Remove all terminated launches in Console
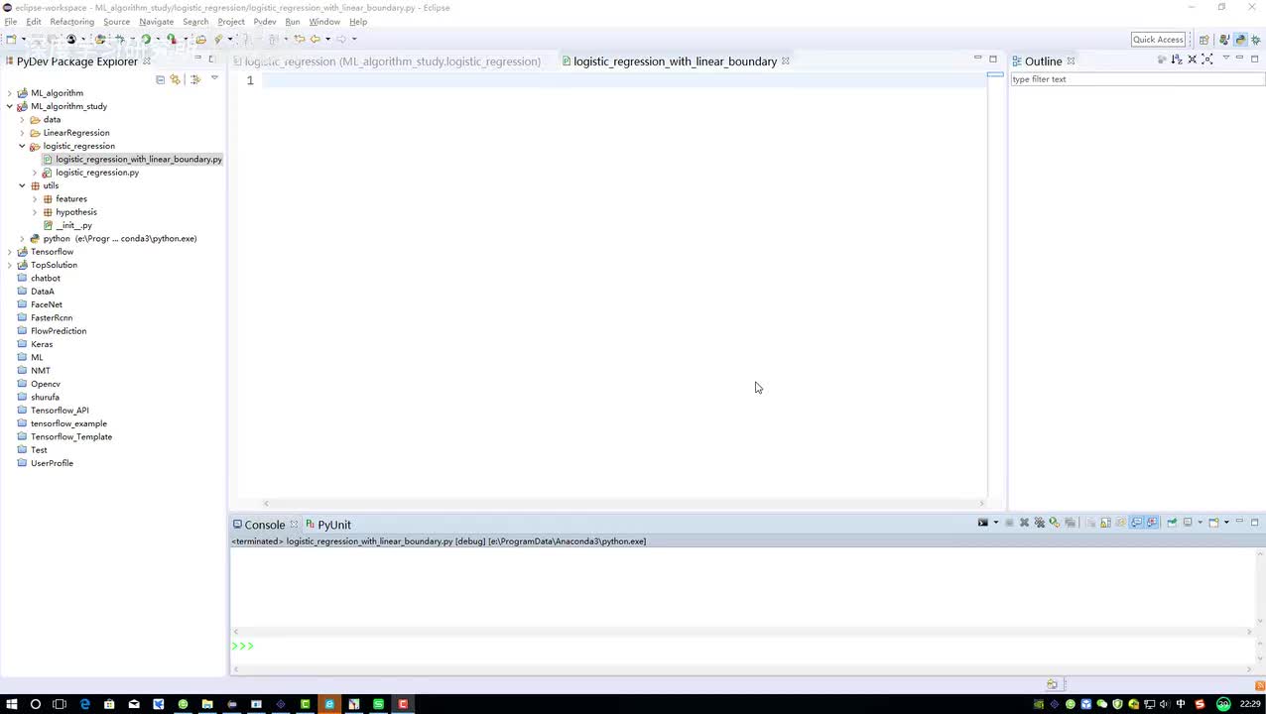The height and width of the screenshot is (714, 1266). (x=1040, y=523)
